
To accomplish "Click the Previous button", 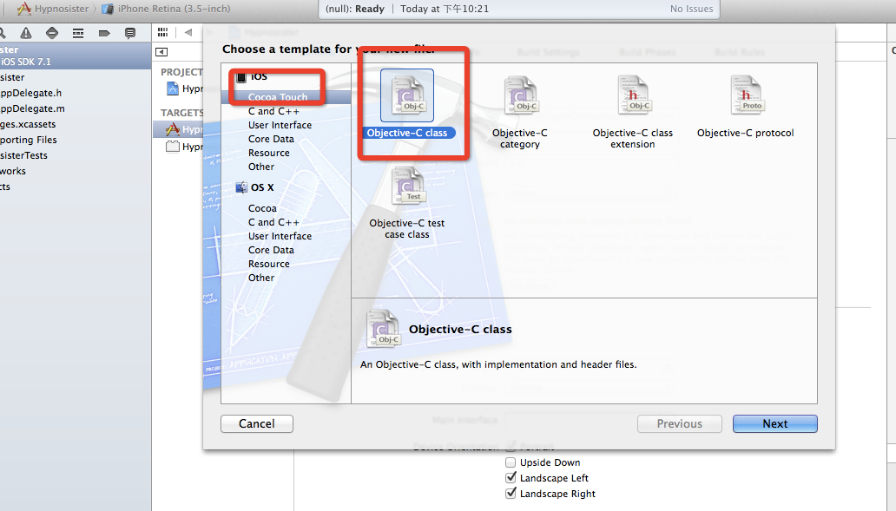I will (x=680, y=423).
